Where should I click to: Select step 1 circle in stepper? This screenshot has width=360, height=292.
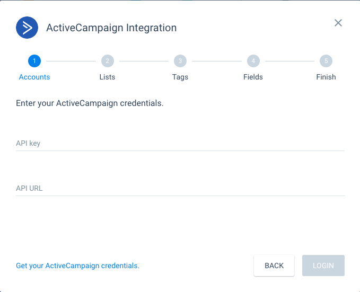[x=34, y=61]
